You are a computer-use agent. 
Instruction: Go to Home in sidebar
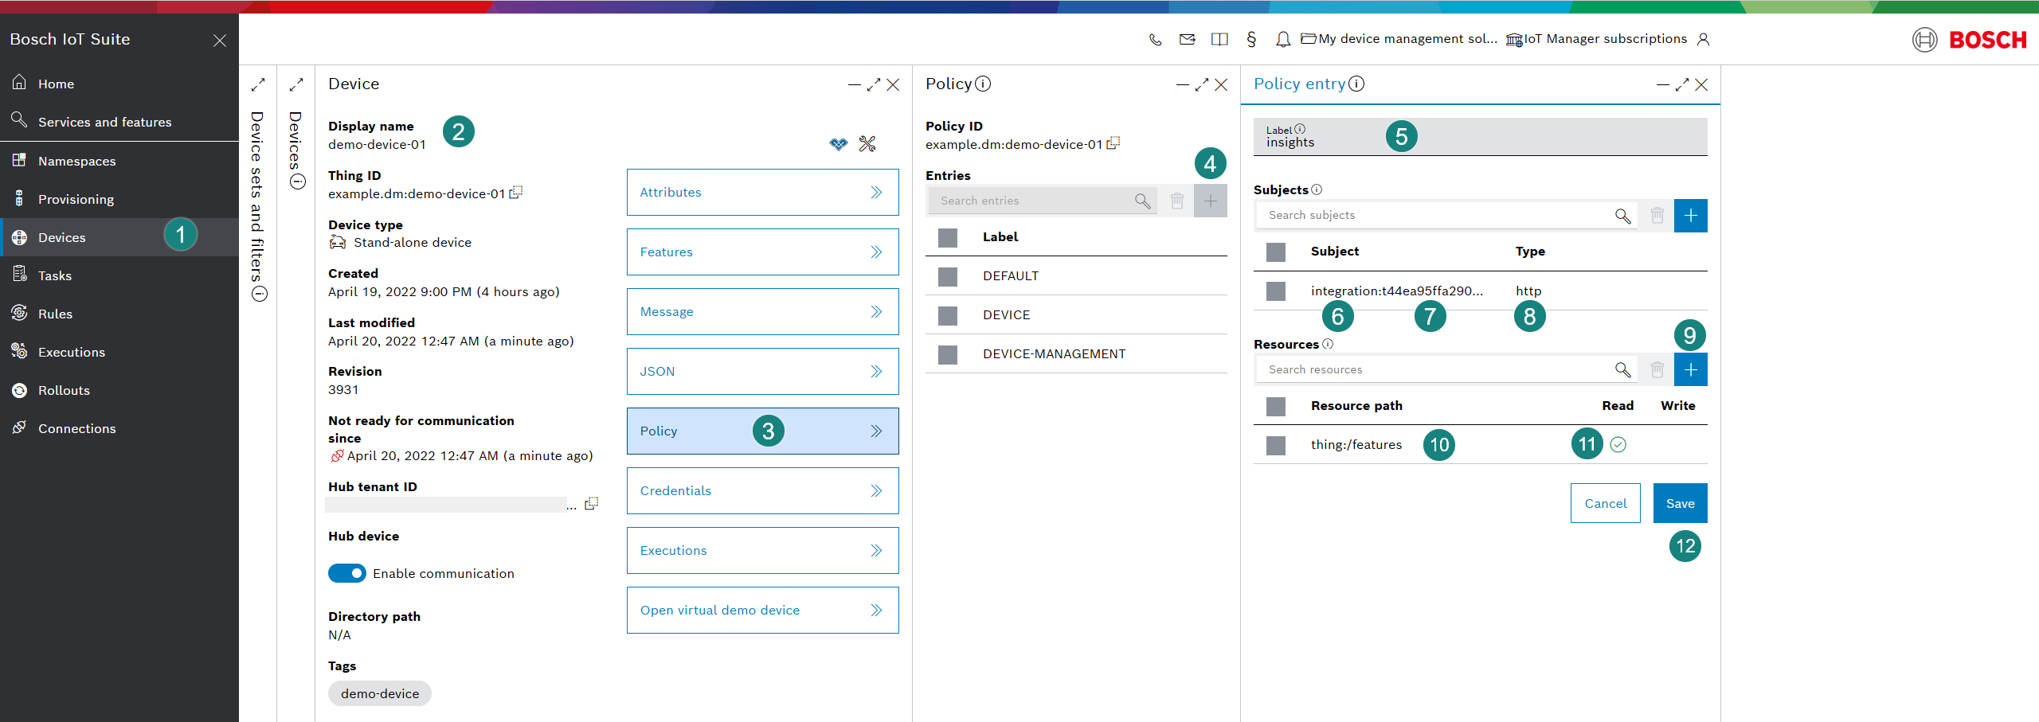click(x=119, y=84)
